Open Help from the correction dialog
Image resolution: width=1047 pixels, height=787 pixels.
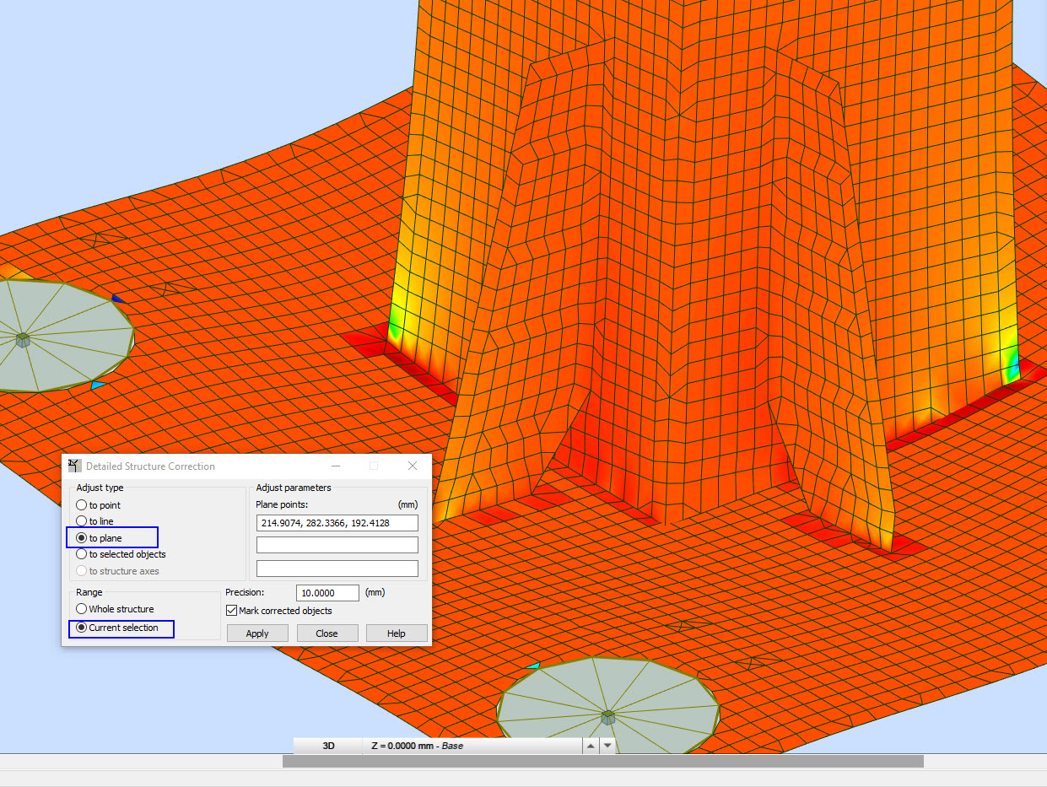[x=397, y=633]
